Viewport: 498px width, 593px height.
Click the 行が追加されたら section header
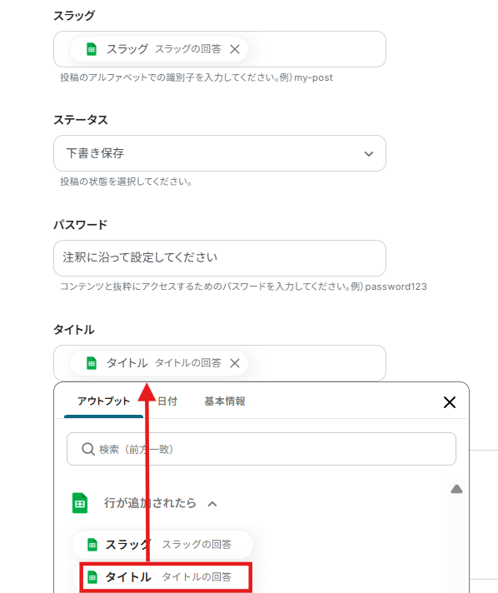pyautogui.click(x=150, y=503)
